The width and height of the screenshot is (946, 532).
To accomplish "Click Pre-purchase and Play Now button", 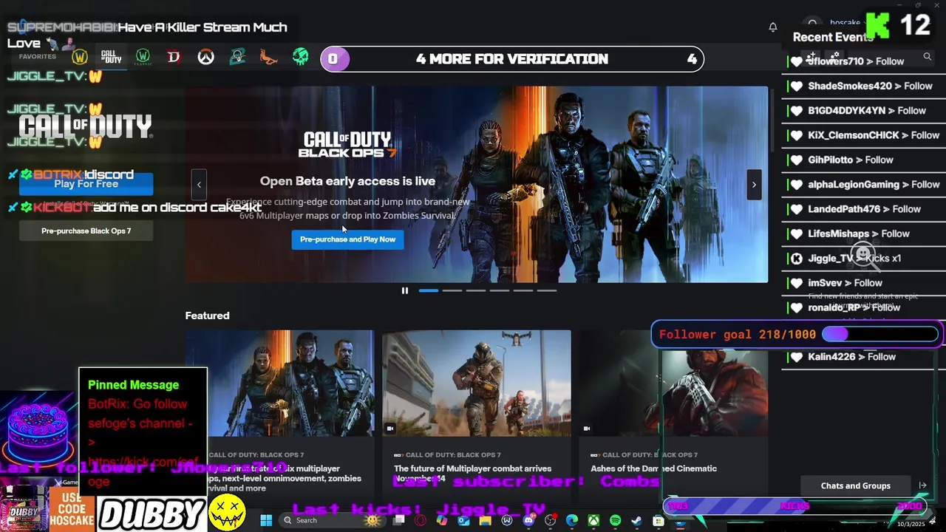I will click(347, 239).
